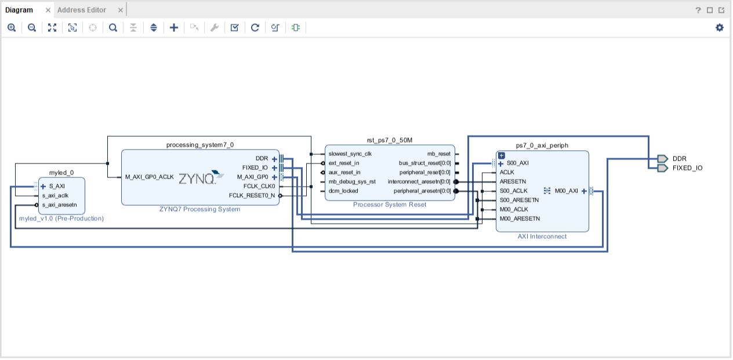Select the FCLK_CLK0 pin

coord(260,187)
